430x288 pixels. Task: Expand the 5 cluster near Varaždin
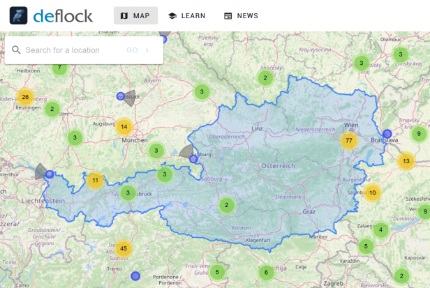tap(366, 246)
